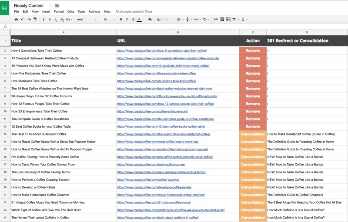Toggle italic formatting

click(127, 20)
